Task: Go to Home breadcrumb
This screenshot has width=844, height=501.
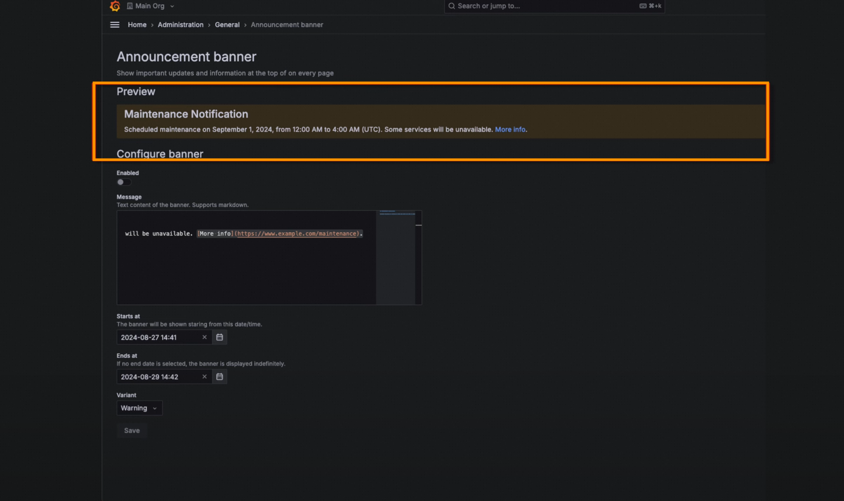Action: (x=137, y=25)
